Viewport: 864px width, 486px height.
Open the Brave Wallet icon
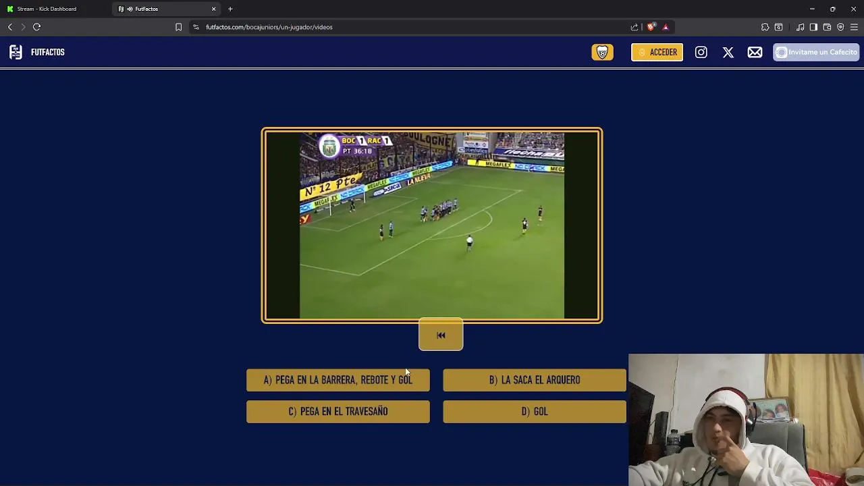click(x=827, y=27)
